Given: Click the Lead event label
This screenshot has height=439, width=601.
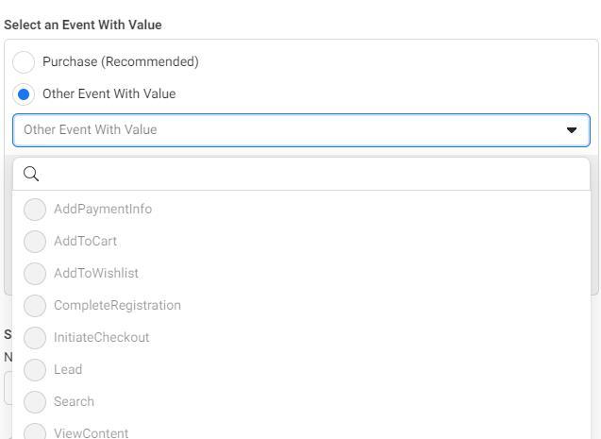Looking at the screenshot, I should coord(68,370).
